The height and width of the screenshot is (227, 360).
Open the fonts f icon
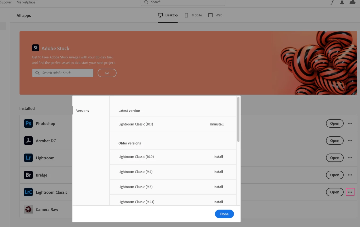332,2
